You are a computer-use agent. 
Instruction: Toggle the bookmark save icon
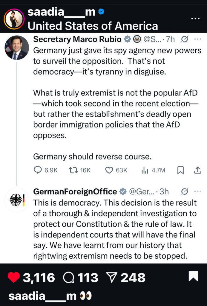193,277
